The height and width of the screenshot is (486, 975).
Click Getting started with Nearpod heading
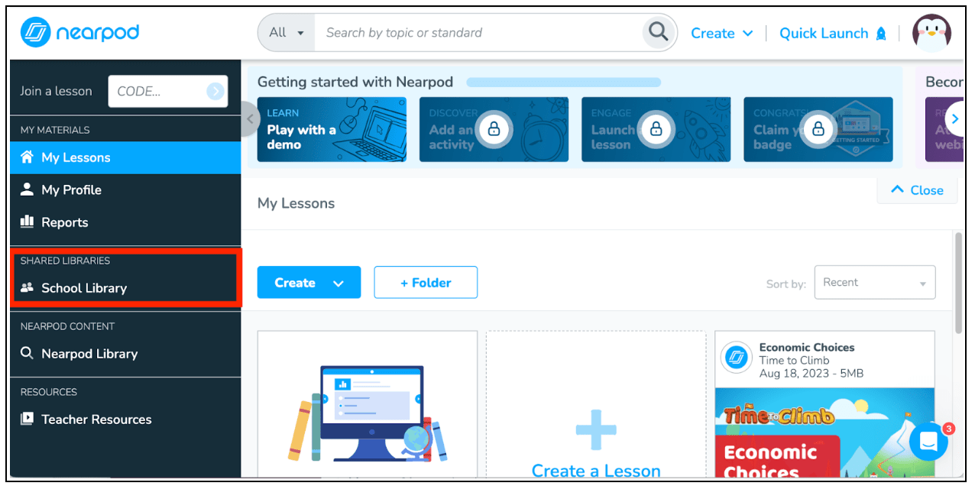pos(355,82)
